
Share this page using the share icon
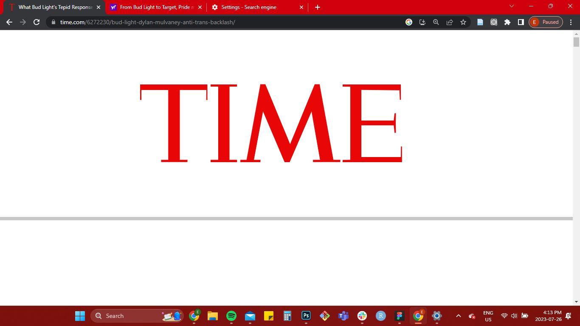click(450, 22)
